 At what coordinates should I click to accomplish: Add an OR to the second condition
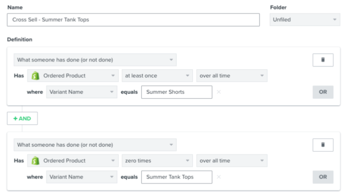point(323,177)
